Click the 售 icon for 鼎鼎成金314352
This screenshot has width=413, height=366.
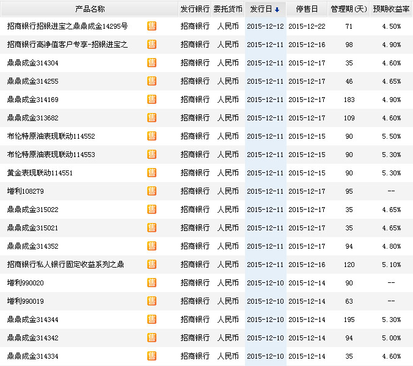click(152, 246)
